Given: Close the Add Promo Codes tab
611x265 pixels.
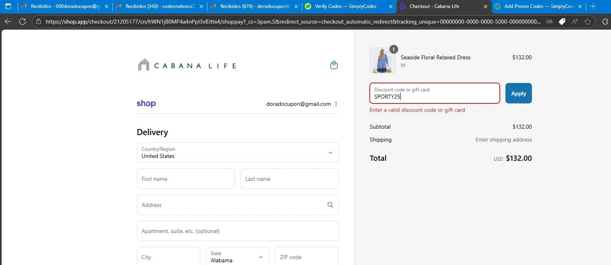Looking at the screenshot, I should (580, 6).
